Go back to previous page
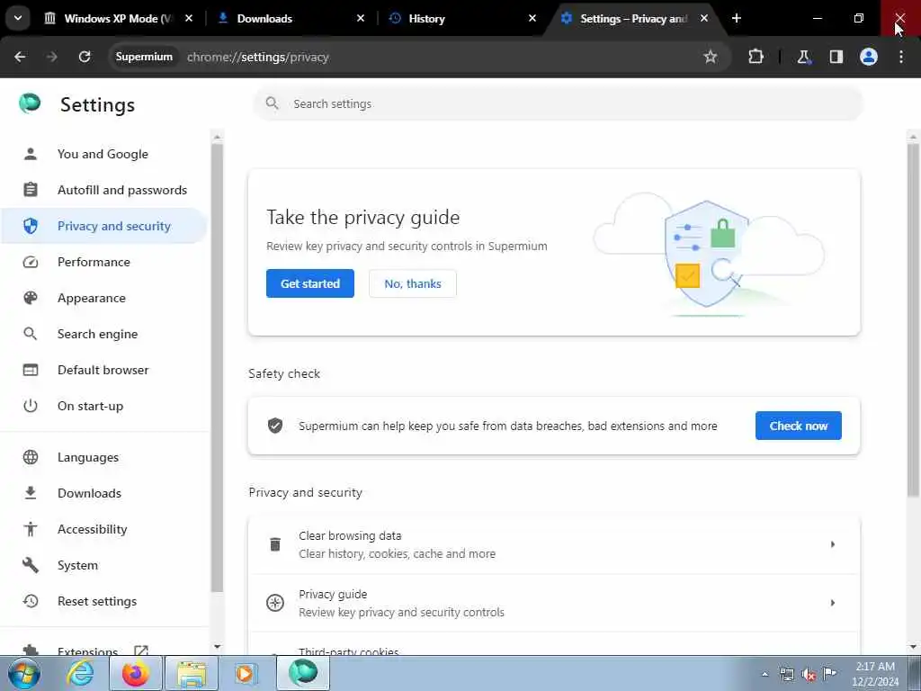 click(x=20, y=57)
